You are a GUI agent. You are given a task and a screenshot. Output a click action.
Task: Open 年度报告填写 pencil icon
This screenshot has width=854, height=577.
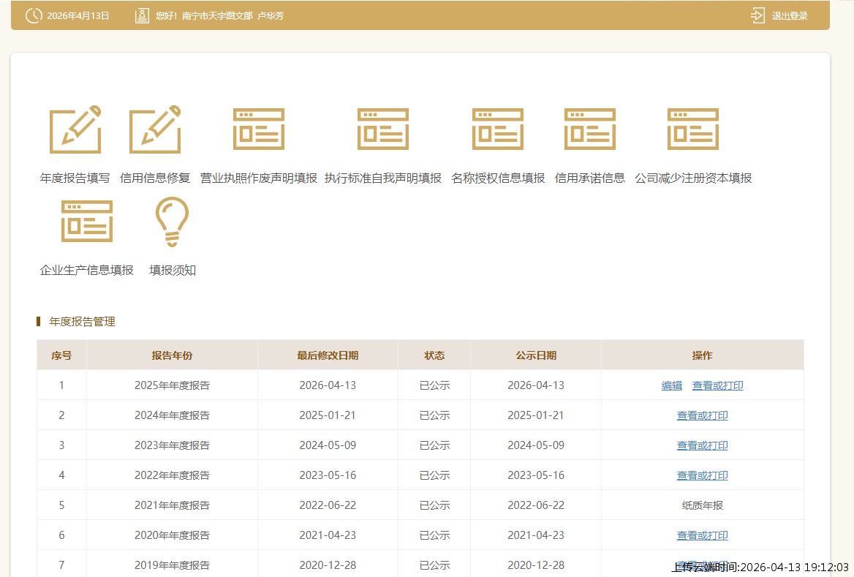tap(75, 130)
